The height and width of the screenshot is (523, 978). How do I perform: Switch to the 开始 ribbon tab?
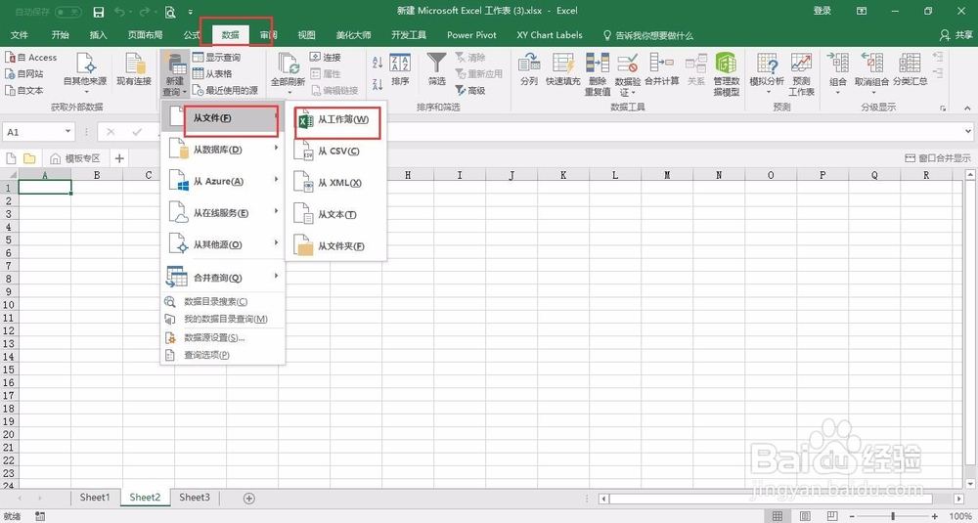[x=61, y=35]
